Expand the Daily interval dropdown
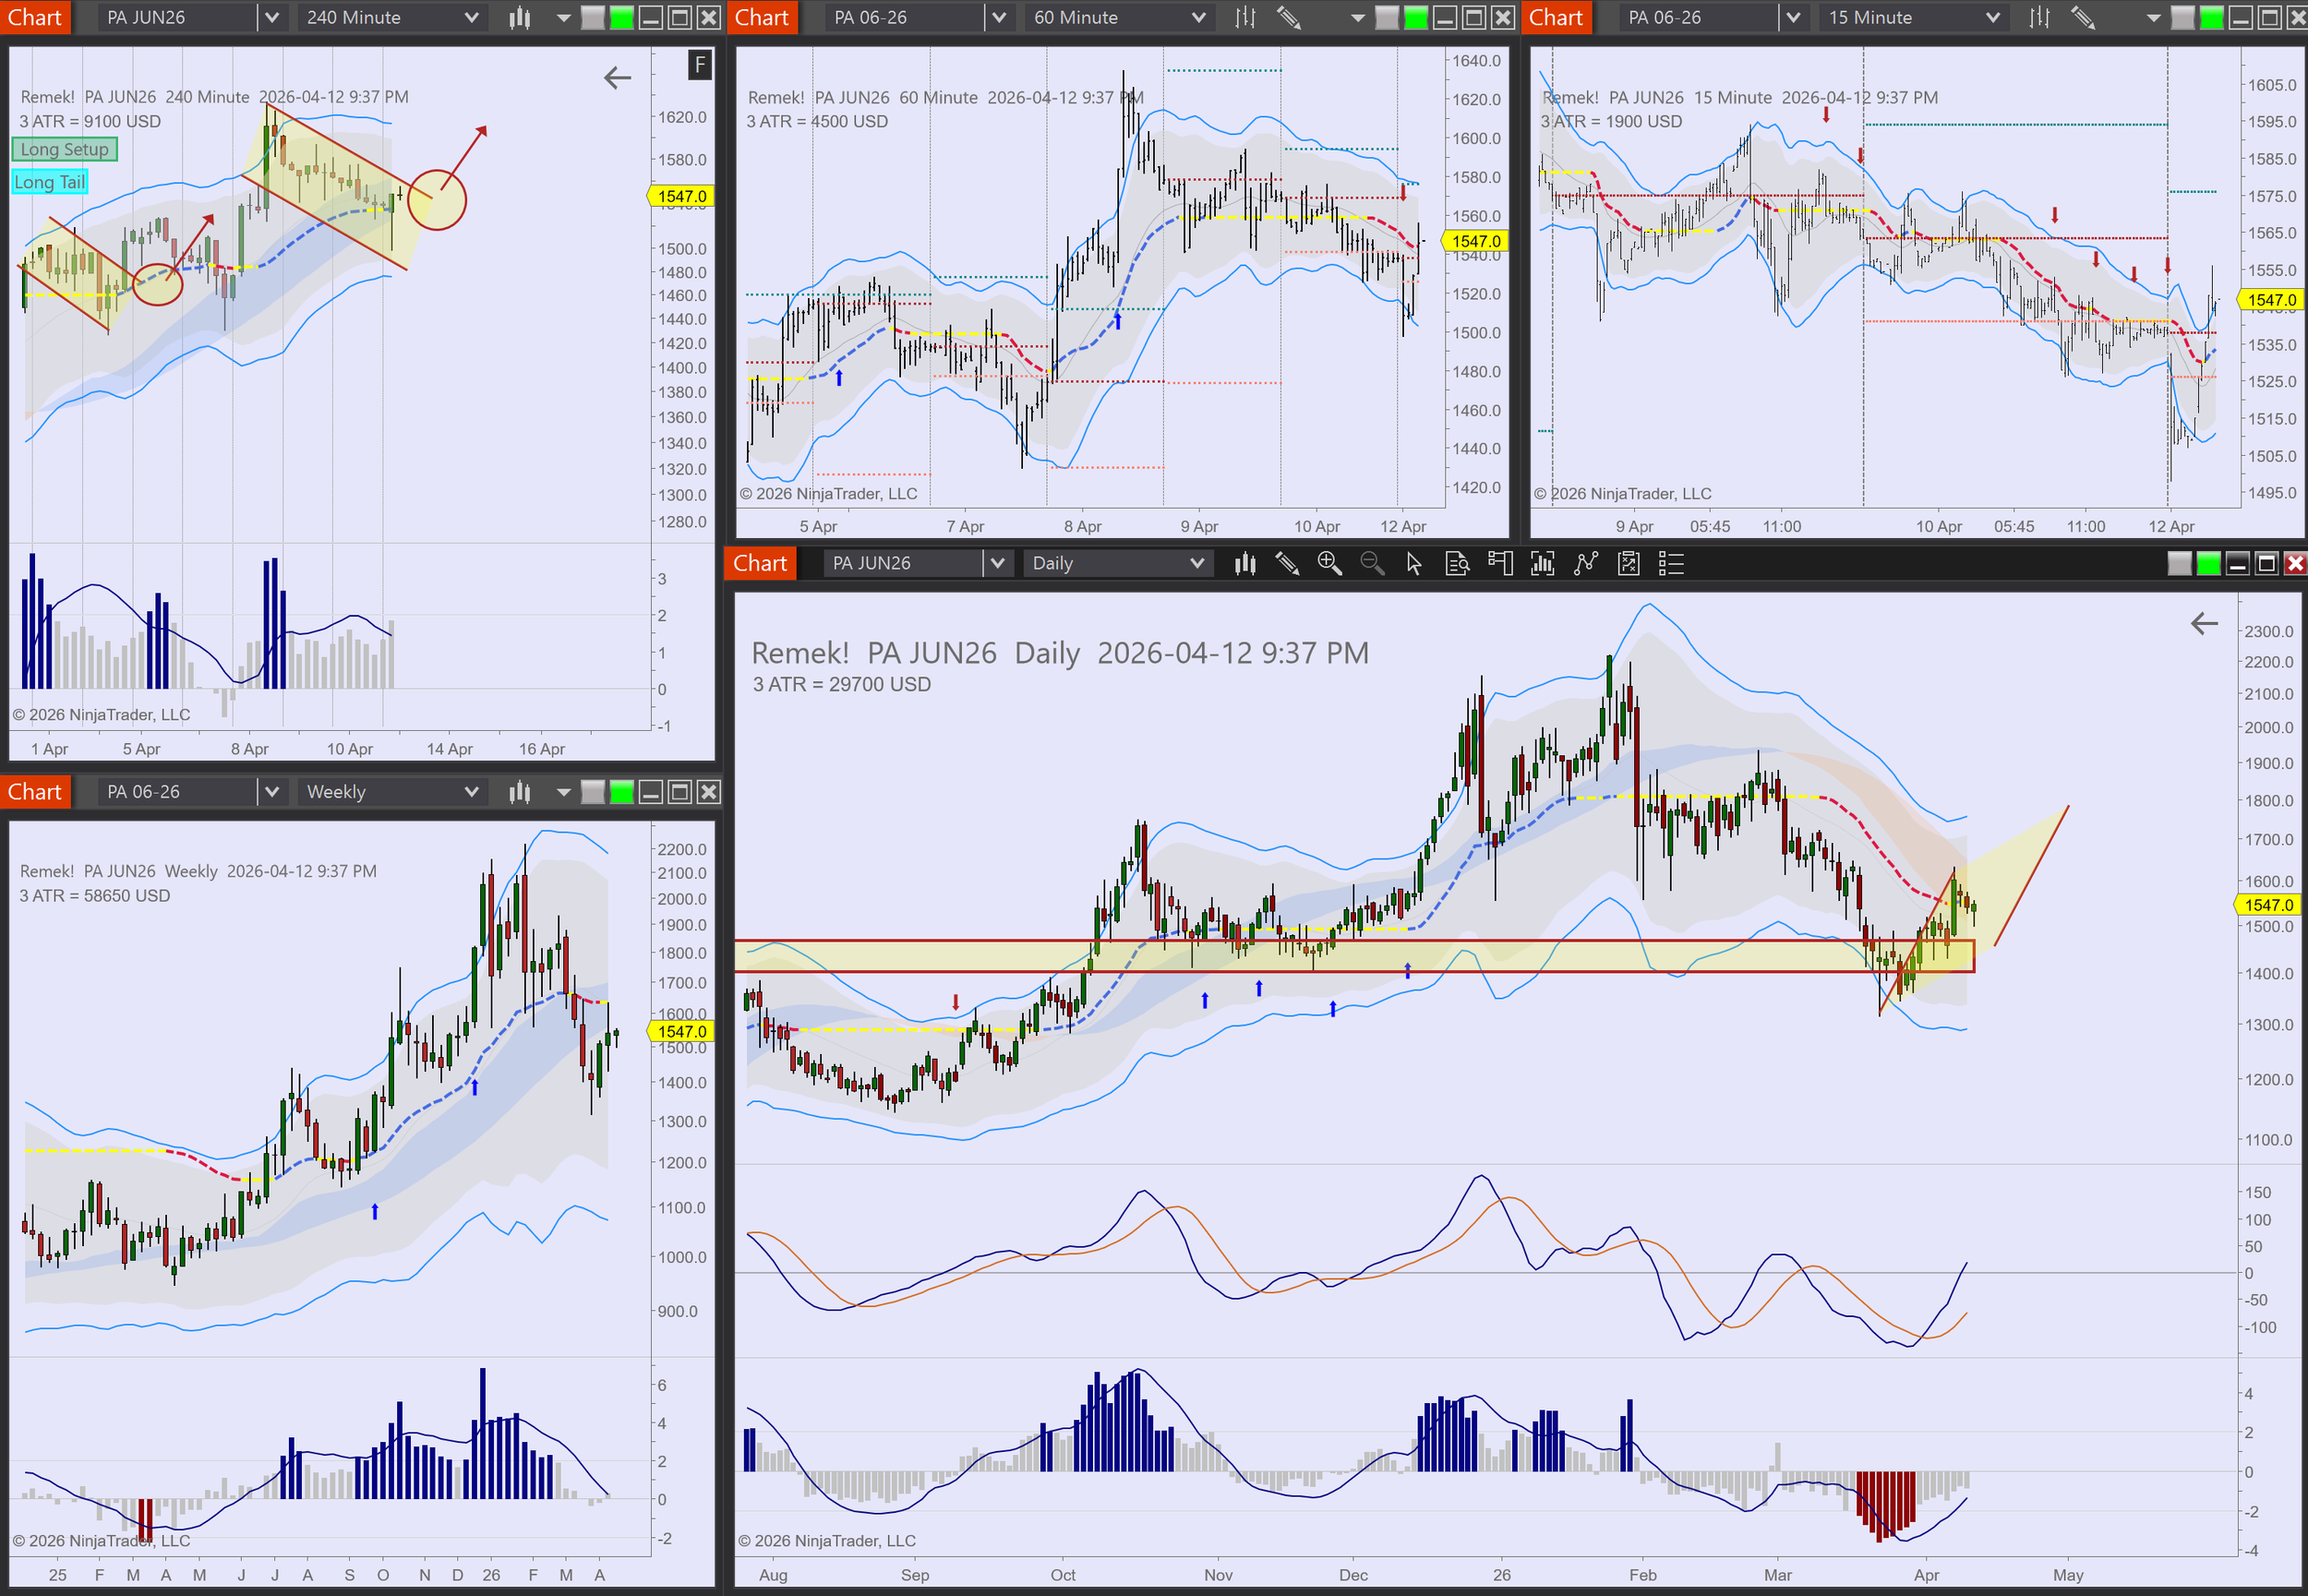This screenshot has height=1596, width=2308. coord(1197,564)
